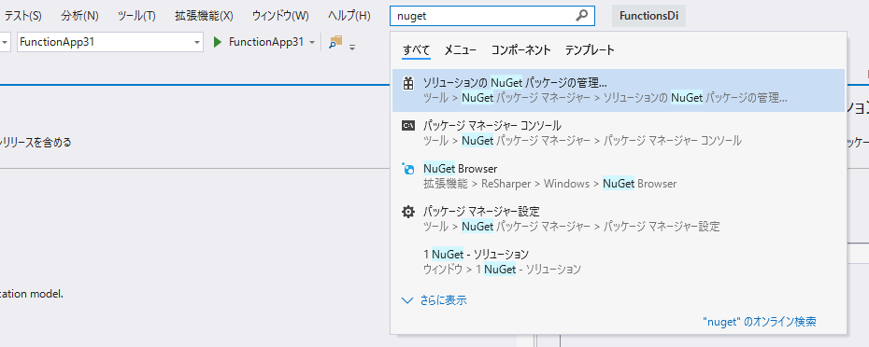869x347 pixels.
Task: Open the dropdown arrow next to the Start button
Action: point(312,42)
